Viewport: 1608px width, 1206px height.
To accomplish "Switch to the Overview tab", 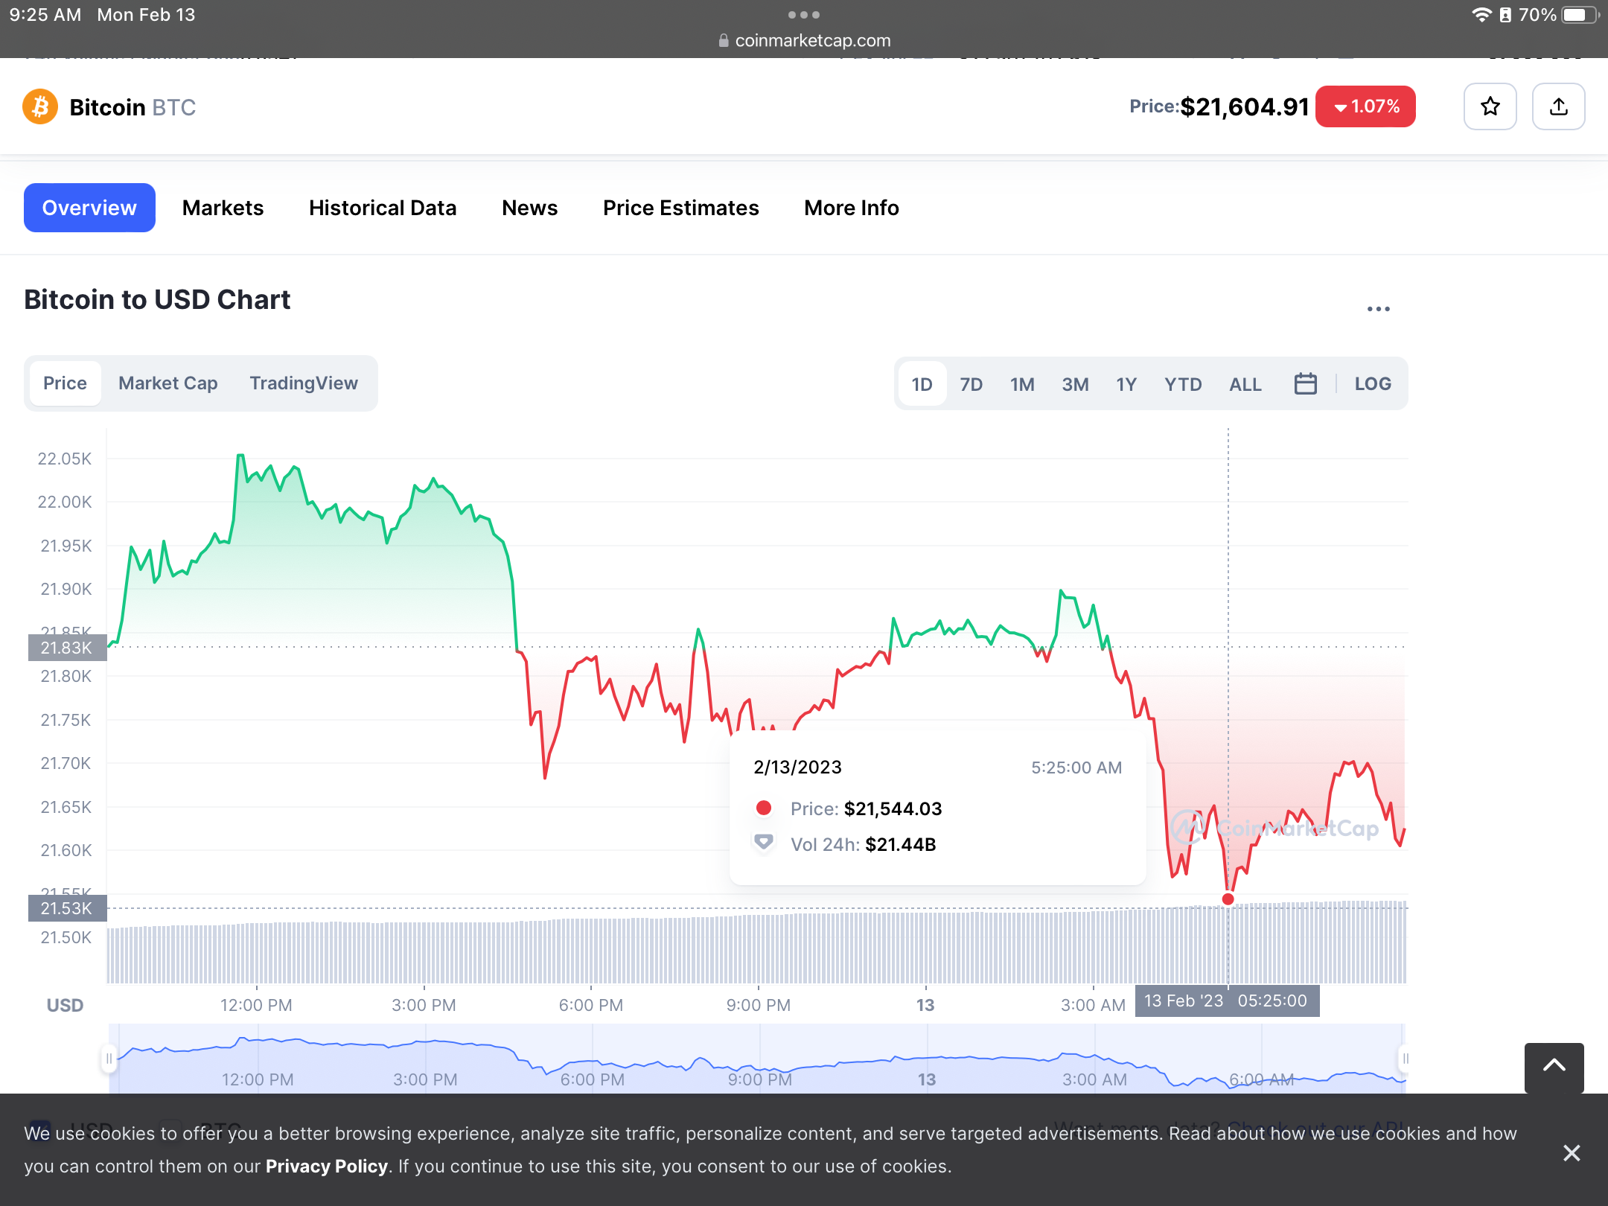I will pos(89,208).
